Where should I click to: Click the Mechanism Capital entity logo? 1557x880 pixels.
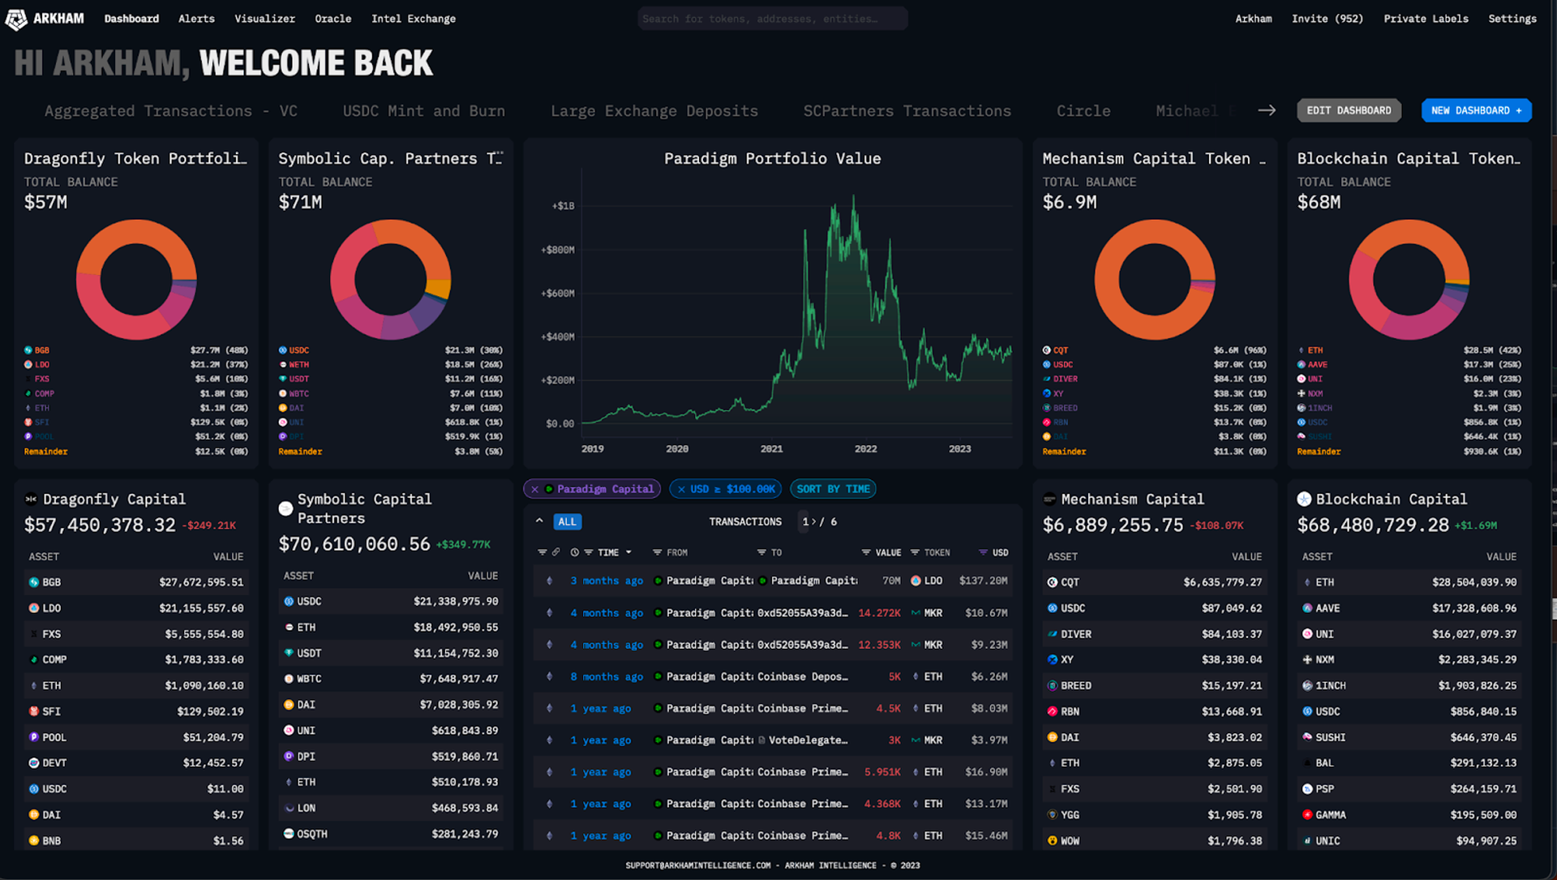click(x=1049, y=500)
